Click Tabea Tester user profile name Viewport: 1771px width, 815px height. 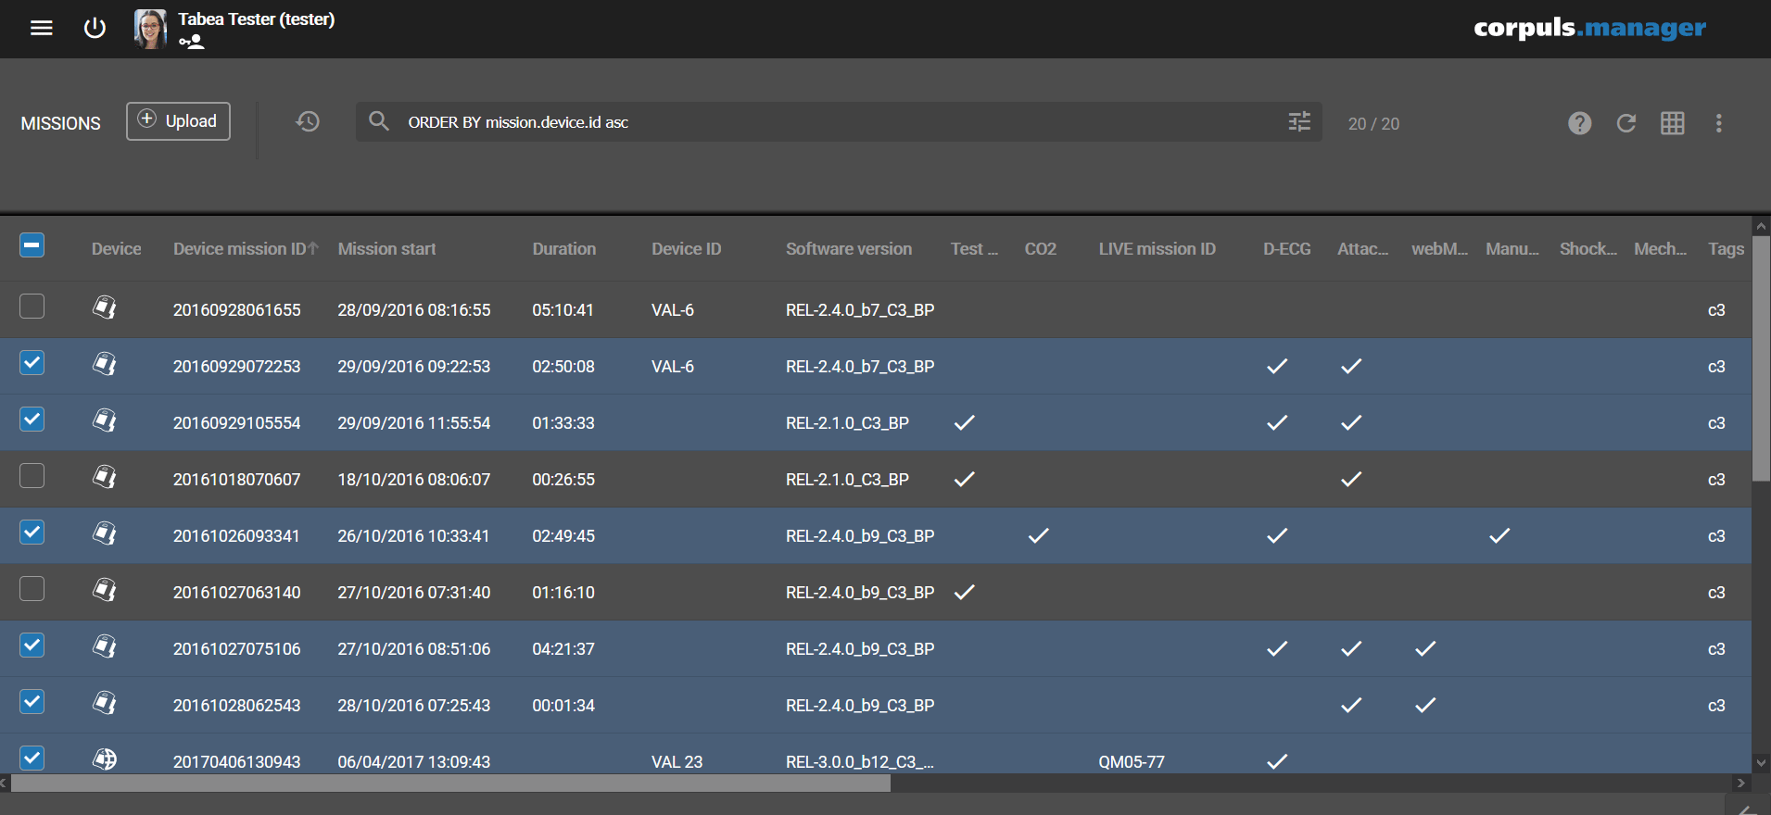(256, 19)
